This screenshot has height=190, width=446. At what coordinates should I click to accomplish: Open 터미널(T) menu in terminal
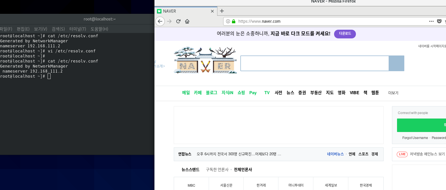[78, 29]
